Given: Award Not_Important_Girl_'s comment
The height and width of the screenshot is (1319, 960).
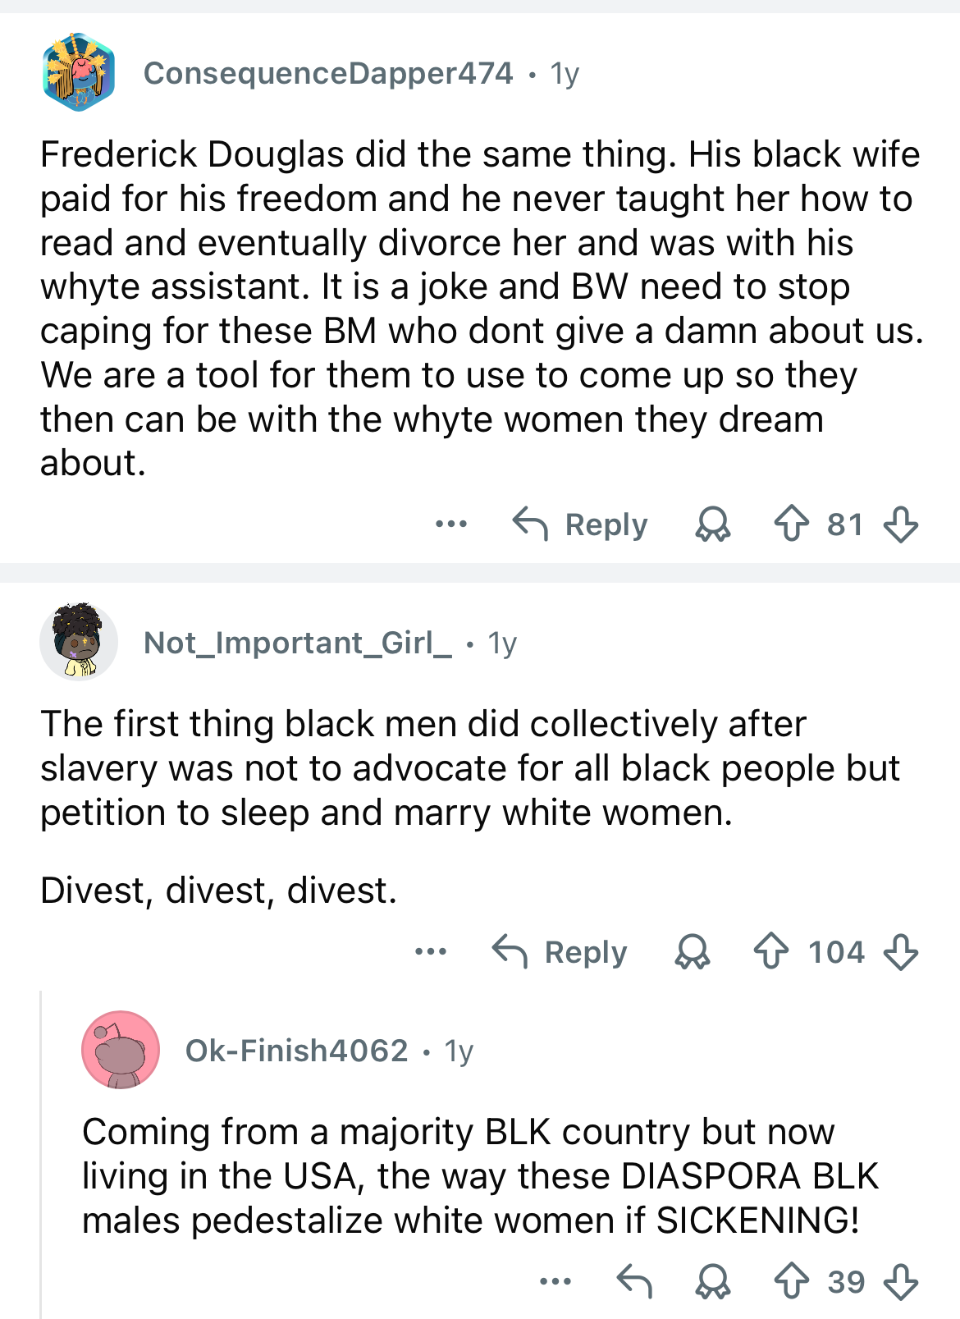Looking at the screenshot, I should pos(692,952).
